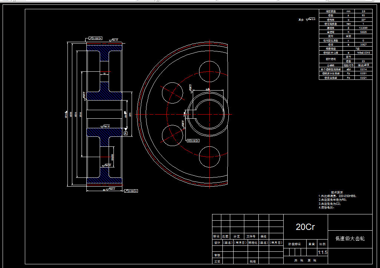Viewport: 380px width, 268px height.
Task: Select the center shaft bore circle in front view
Action: click(x=209, y=114)
